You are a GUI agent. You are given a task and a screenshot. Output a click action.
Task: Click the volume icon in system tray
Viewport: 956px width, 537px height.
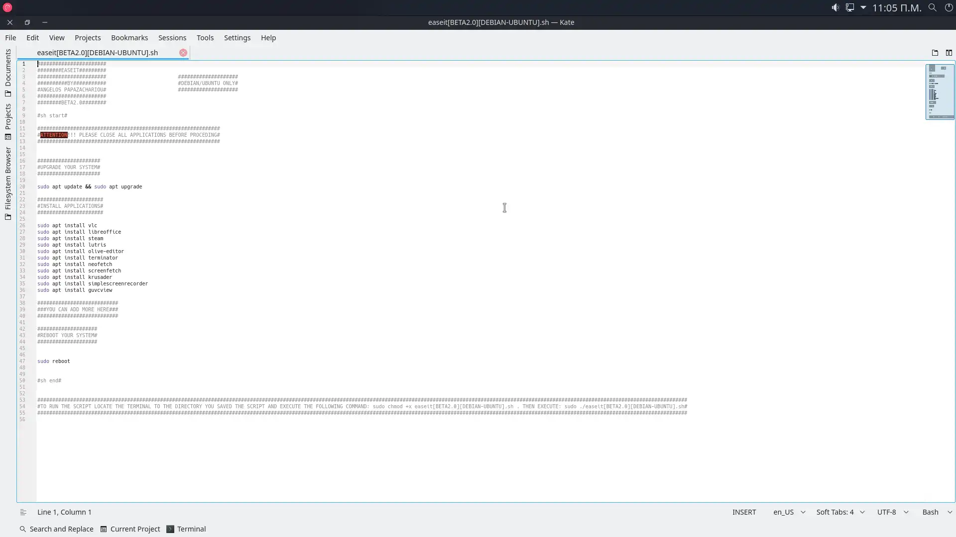coord(835,7)
